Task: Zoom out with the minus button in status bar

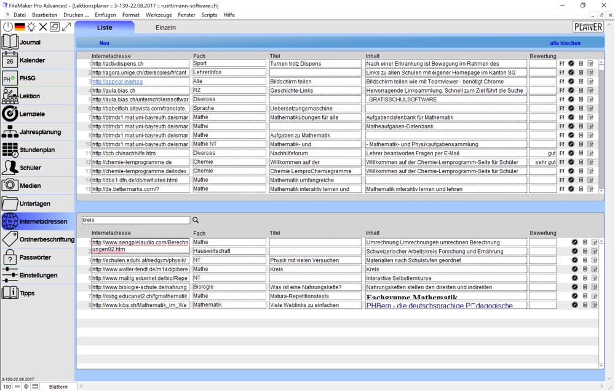Action: click(x=17, y=387)
